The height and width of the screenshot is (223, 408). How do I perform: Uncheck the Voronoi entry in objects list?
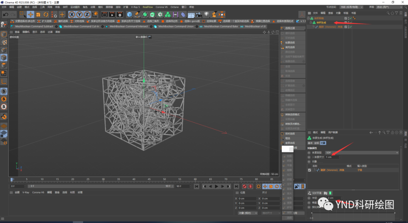pyautogui.click(x=309, y=170)
